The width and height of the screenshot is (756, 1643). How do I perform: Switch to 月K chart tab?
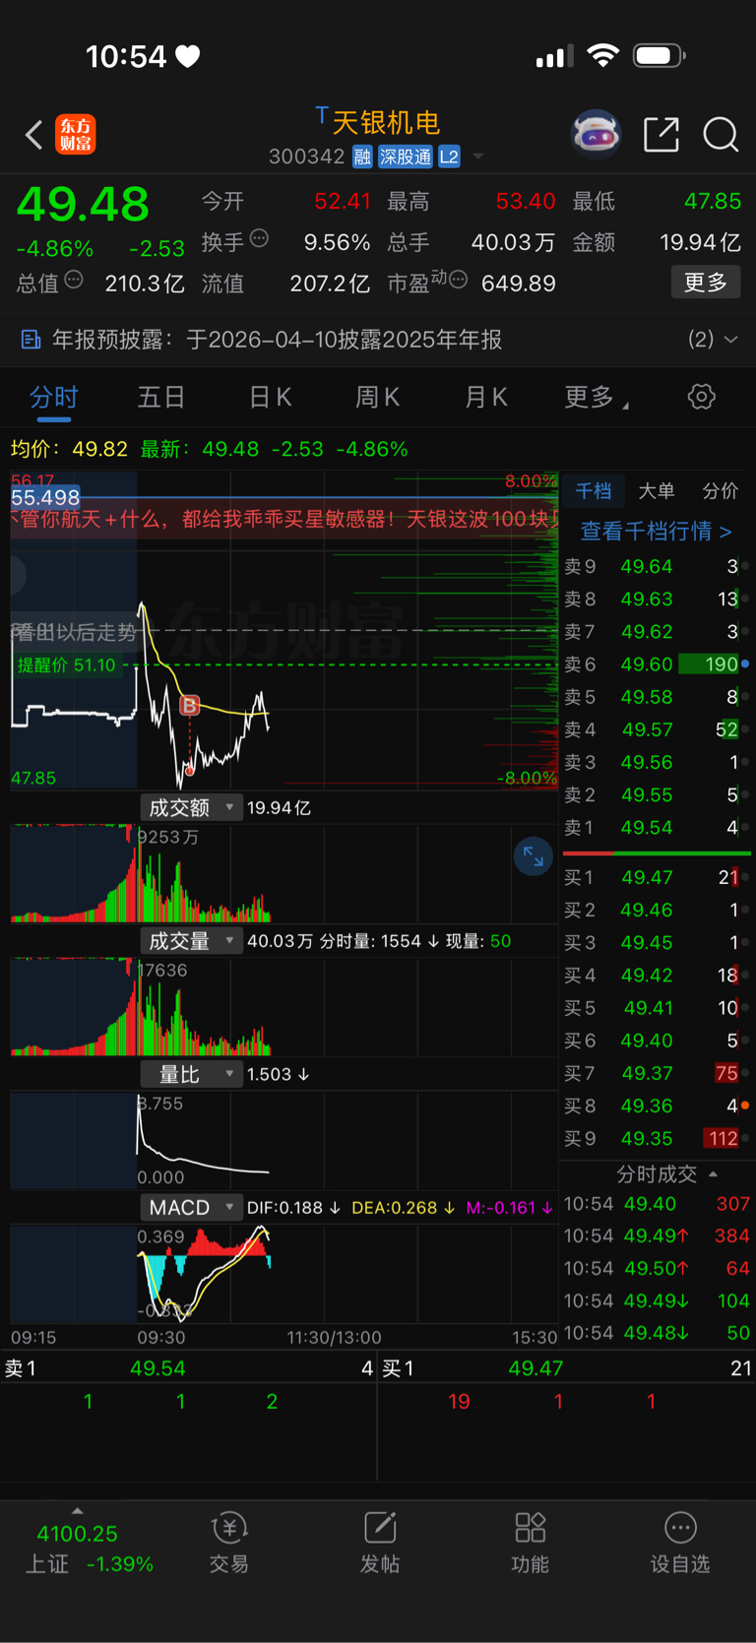485,397
